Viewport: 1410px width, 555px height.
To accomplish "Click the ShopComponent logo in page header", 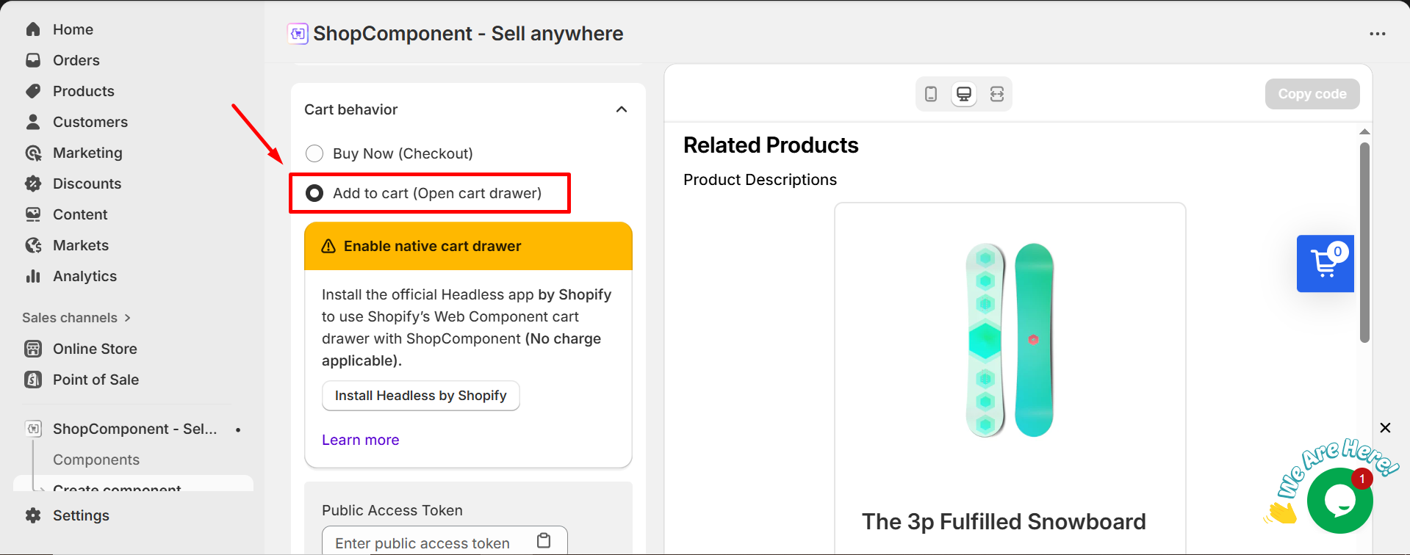I will coord(298,34).
